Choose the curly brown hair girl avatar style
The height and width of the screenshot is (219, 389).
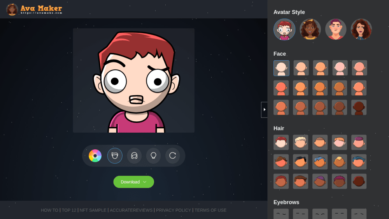tap(310, 29)
